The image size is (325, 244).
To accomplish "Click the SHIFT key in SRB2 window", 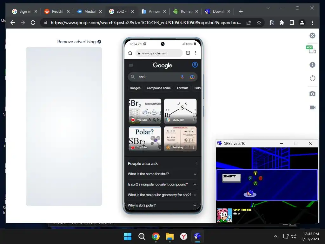I will click(x=231, y=178).
